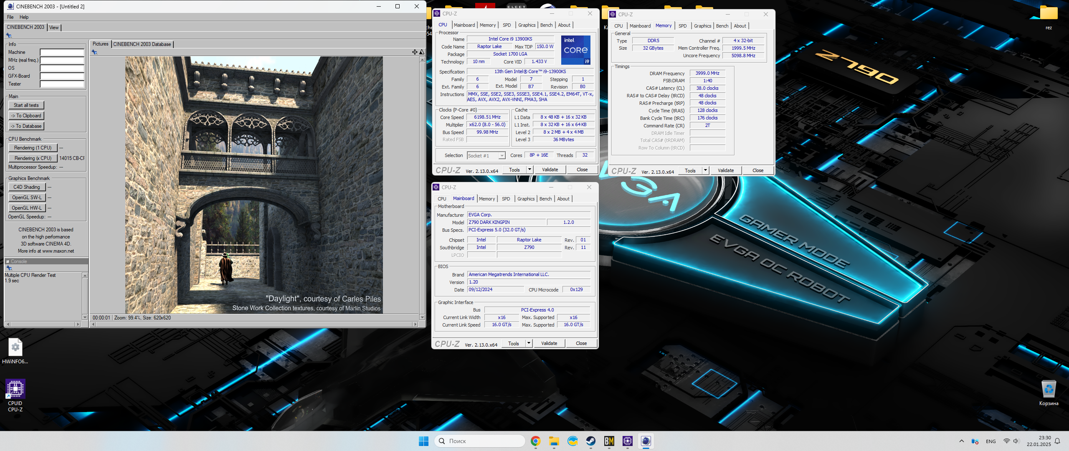
Task: Open the Recycle Bin (Корзина) icon
Action: (1049, 393)
